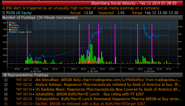This screenshot has width=185, height=106.
Task: Open the SIAnalystWire Reinstated Regeneron posting
Action: click(108, 99)
